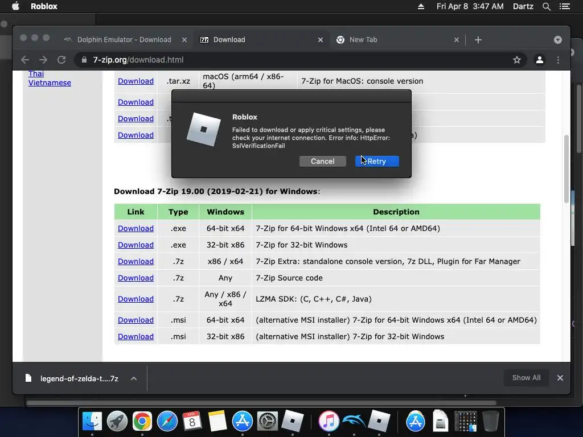Bookmark this page with the star
The width and height of the screenshot is (583, 437).
click(517, 60)
